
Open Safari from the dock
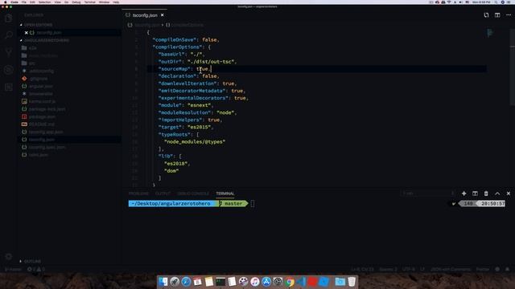click(186, 282)
